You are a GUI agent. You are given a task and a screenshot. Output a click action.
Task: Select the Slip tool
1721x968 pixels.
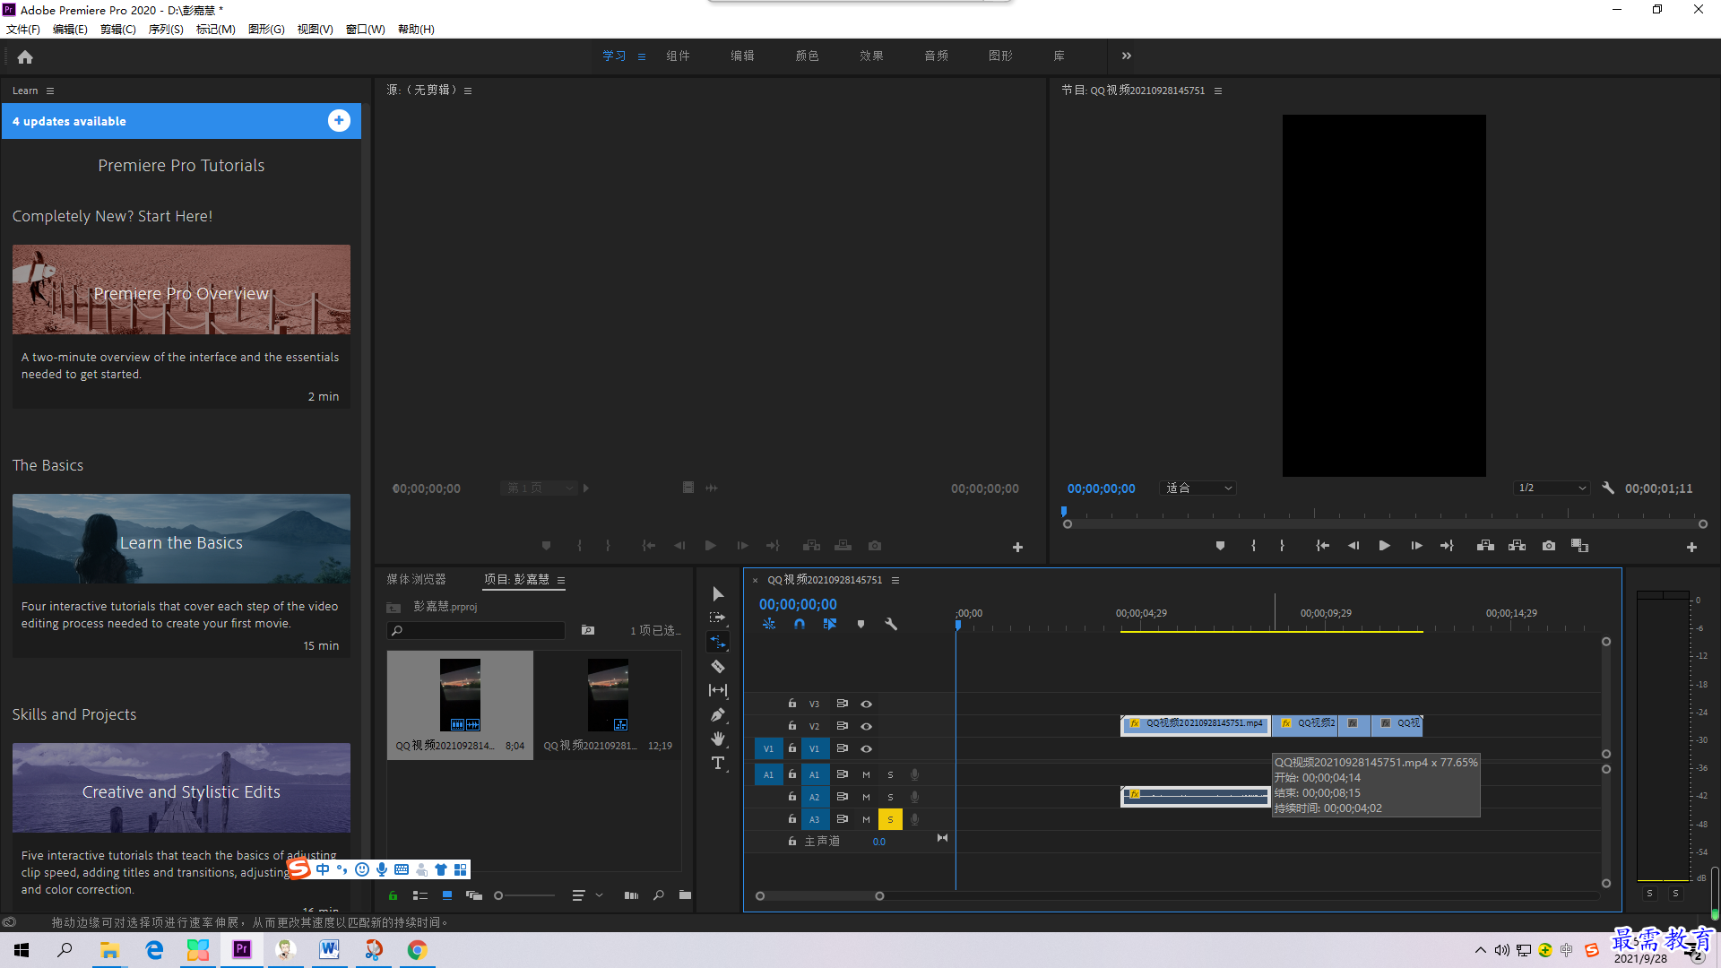718,690
